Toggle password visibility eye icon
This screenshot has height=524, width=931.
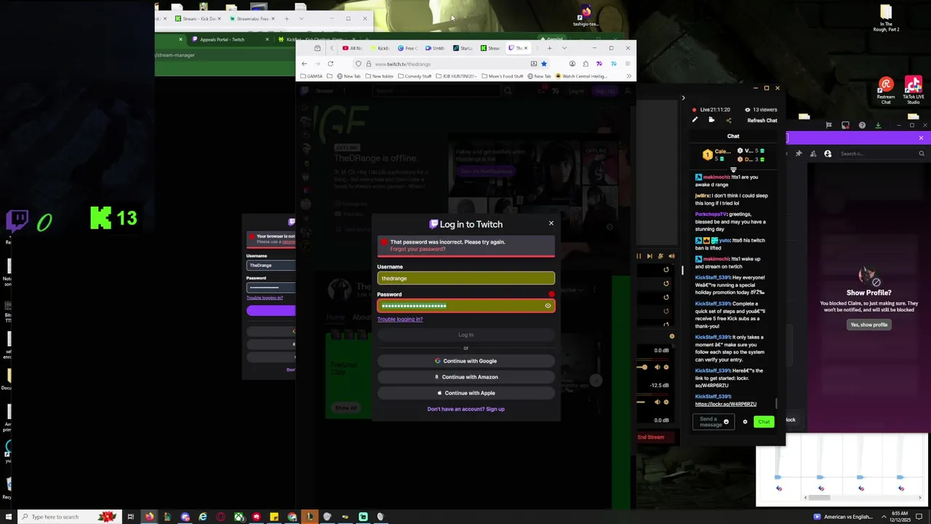(548, 306)
